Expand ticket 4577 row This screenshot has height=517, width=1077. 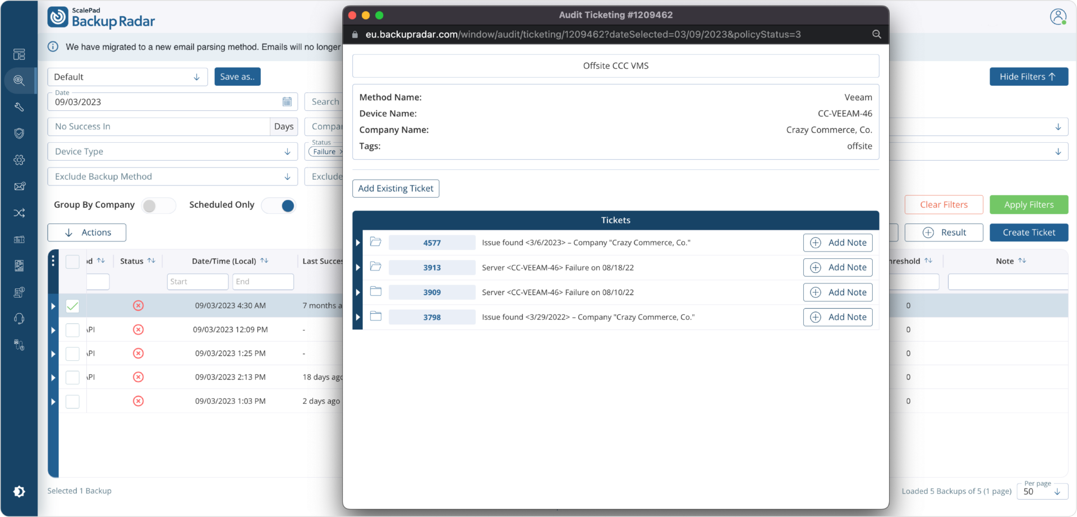[x=358, y=243]
